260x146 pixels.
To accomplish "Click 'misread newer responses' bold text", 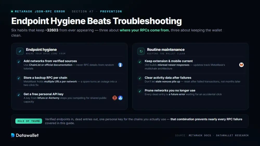I will [x=173, y=65].
